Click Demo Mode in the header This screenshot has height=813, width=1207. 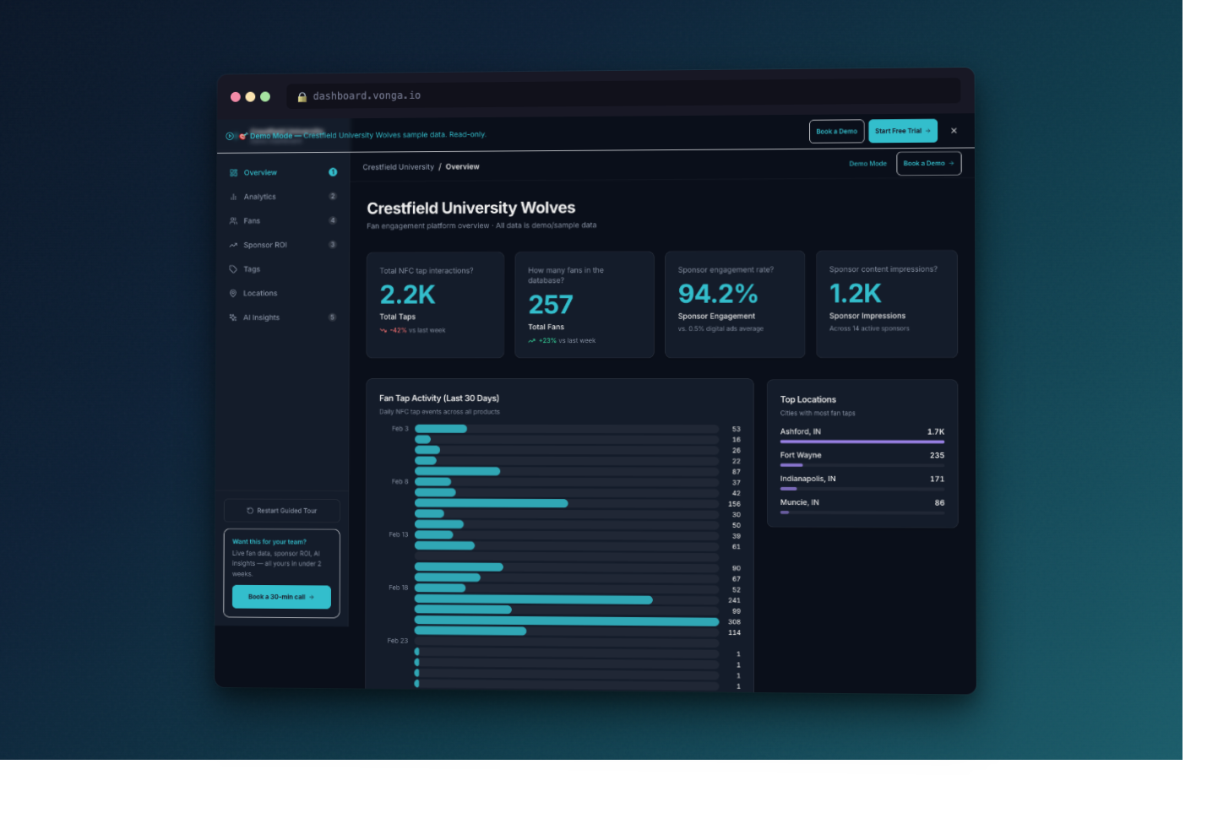(x=869, y=163)
